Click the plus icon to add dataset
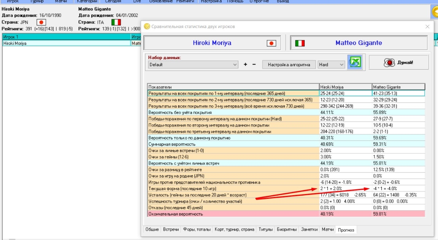Viewport: 438px width, 240px height. pos(245,65)
